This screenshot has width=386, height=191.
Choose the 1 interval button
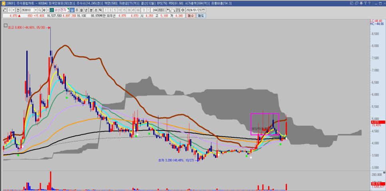(105, 10)
